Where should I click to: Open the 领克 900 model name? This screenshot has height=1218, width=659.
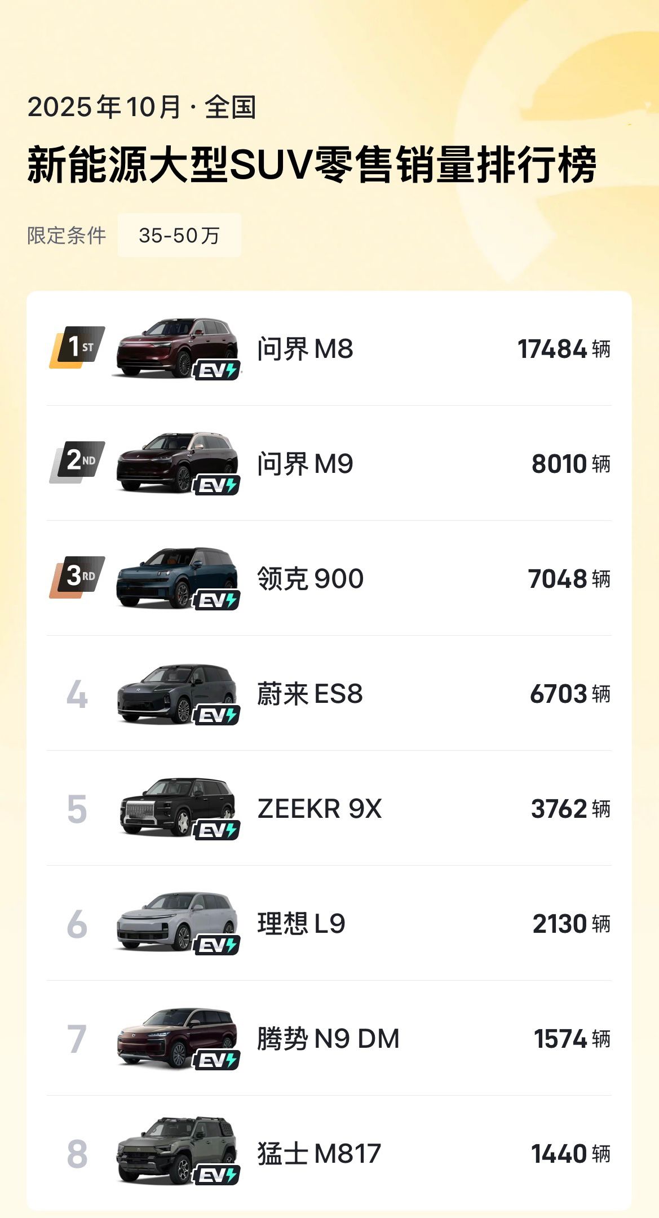pyautogui.click(x=310, y=579)
